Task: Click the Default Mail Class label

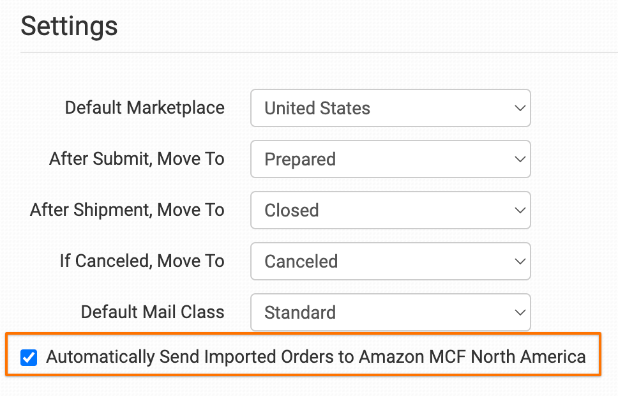Action: [153, 312]
